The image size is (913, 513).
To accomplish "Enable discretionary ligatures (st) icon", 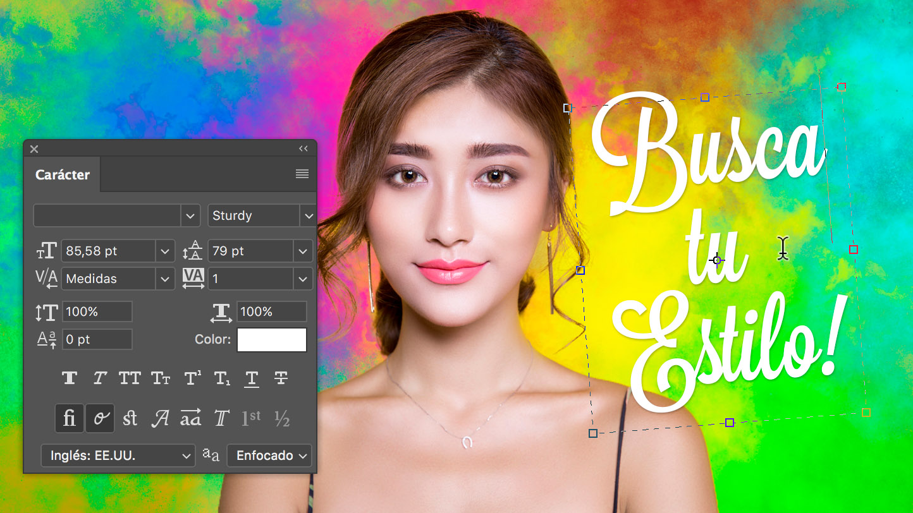I will [130, 418].
